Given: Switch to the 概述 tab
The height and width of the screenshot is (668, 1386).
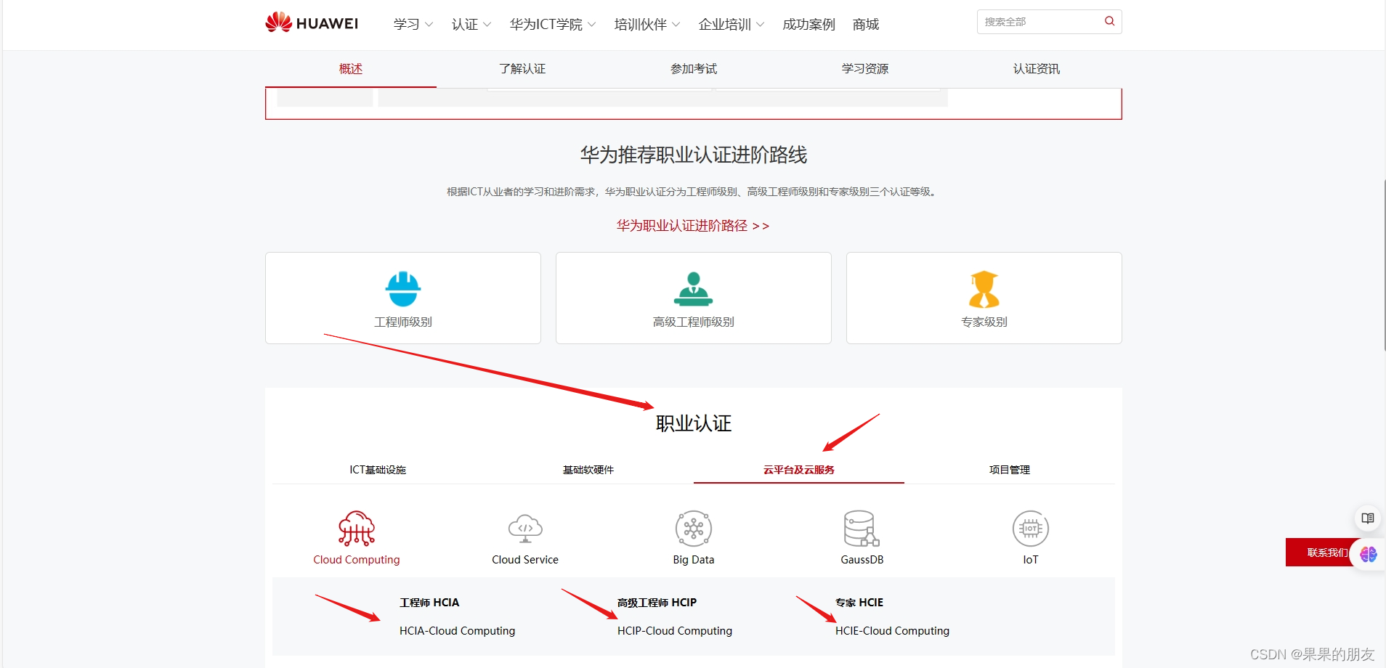Looking at the screenshot, I should (x=351, y=69).
